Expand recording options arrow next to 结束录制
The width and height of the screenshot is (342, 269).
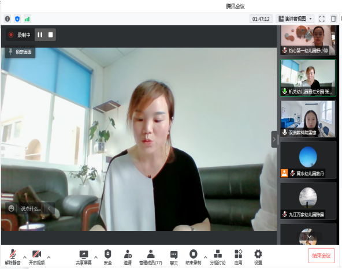pos(205,257)
